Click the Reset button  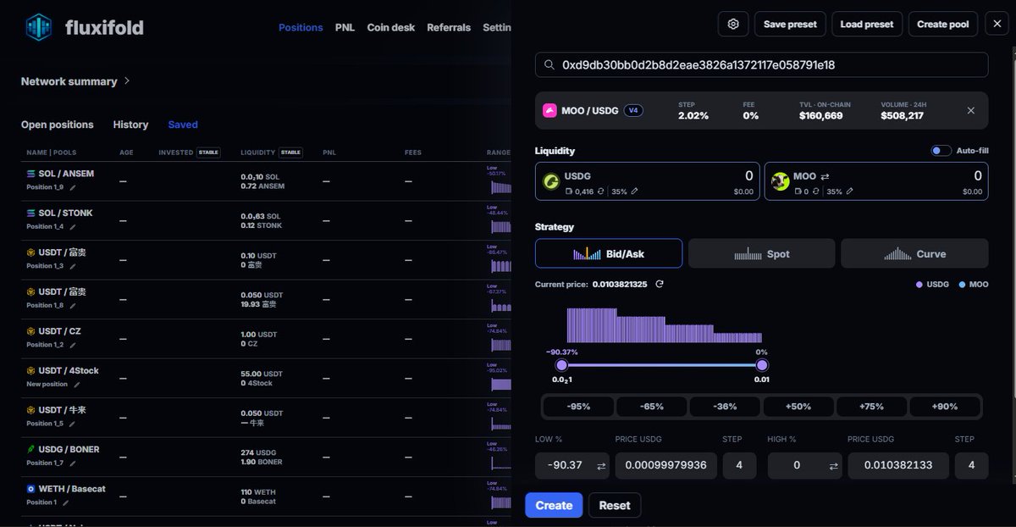tap(615, 505)
